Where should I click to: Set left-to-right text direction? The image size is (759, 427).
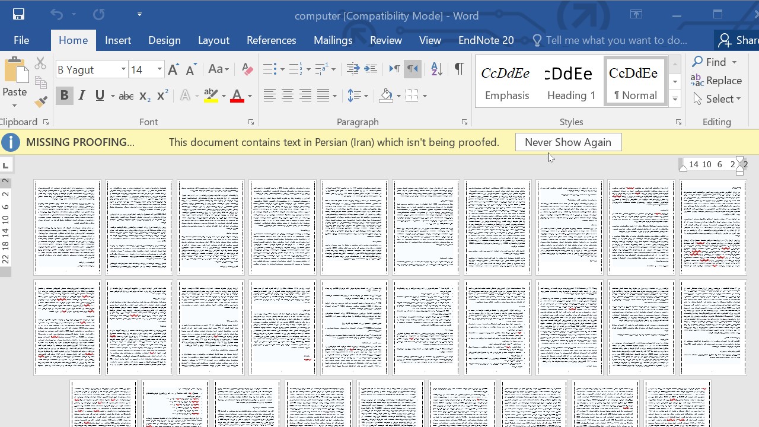pos(394,69)
